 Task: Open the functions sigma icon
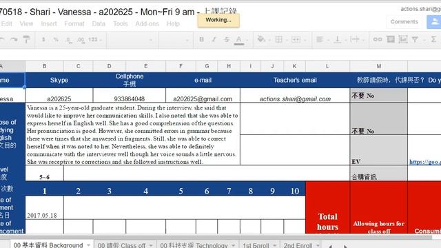pos(433,39)
